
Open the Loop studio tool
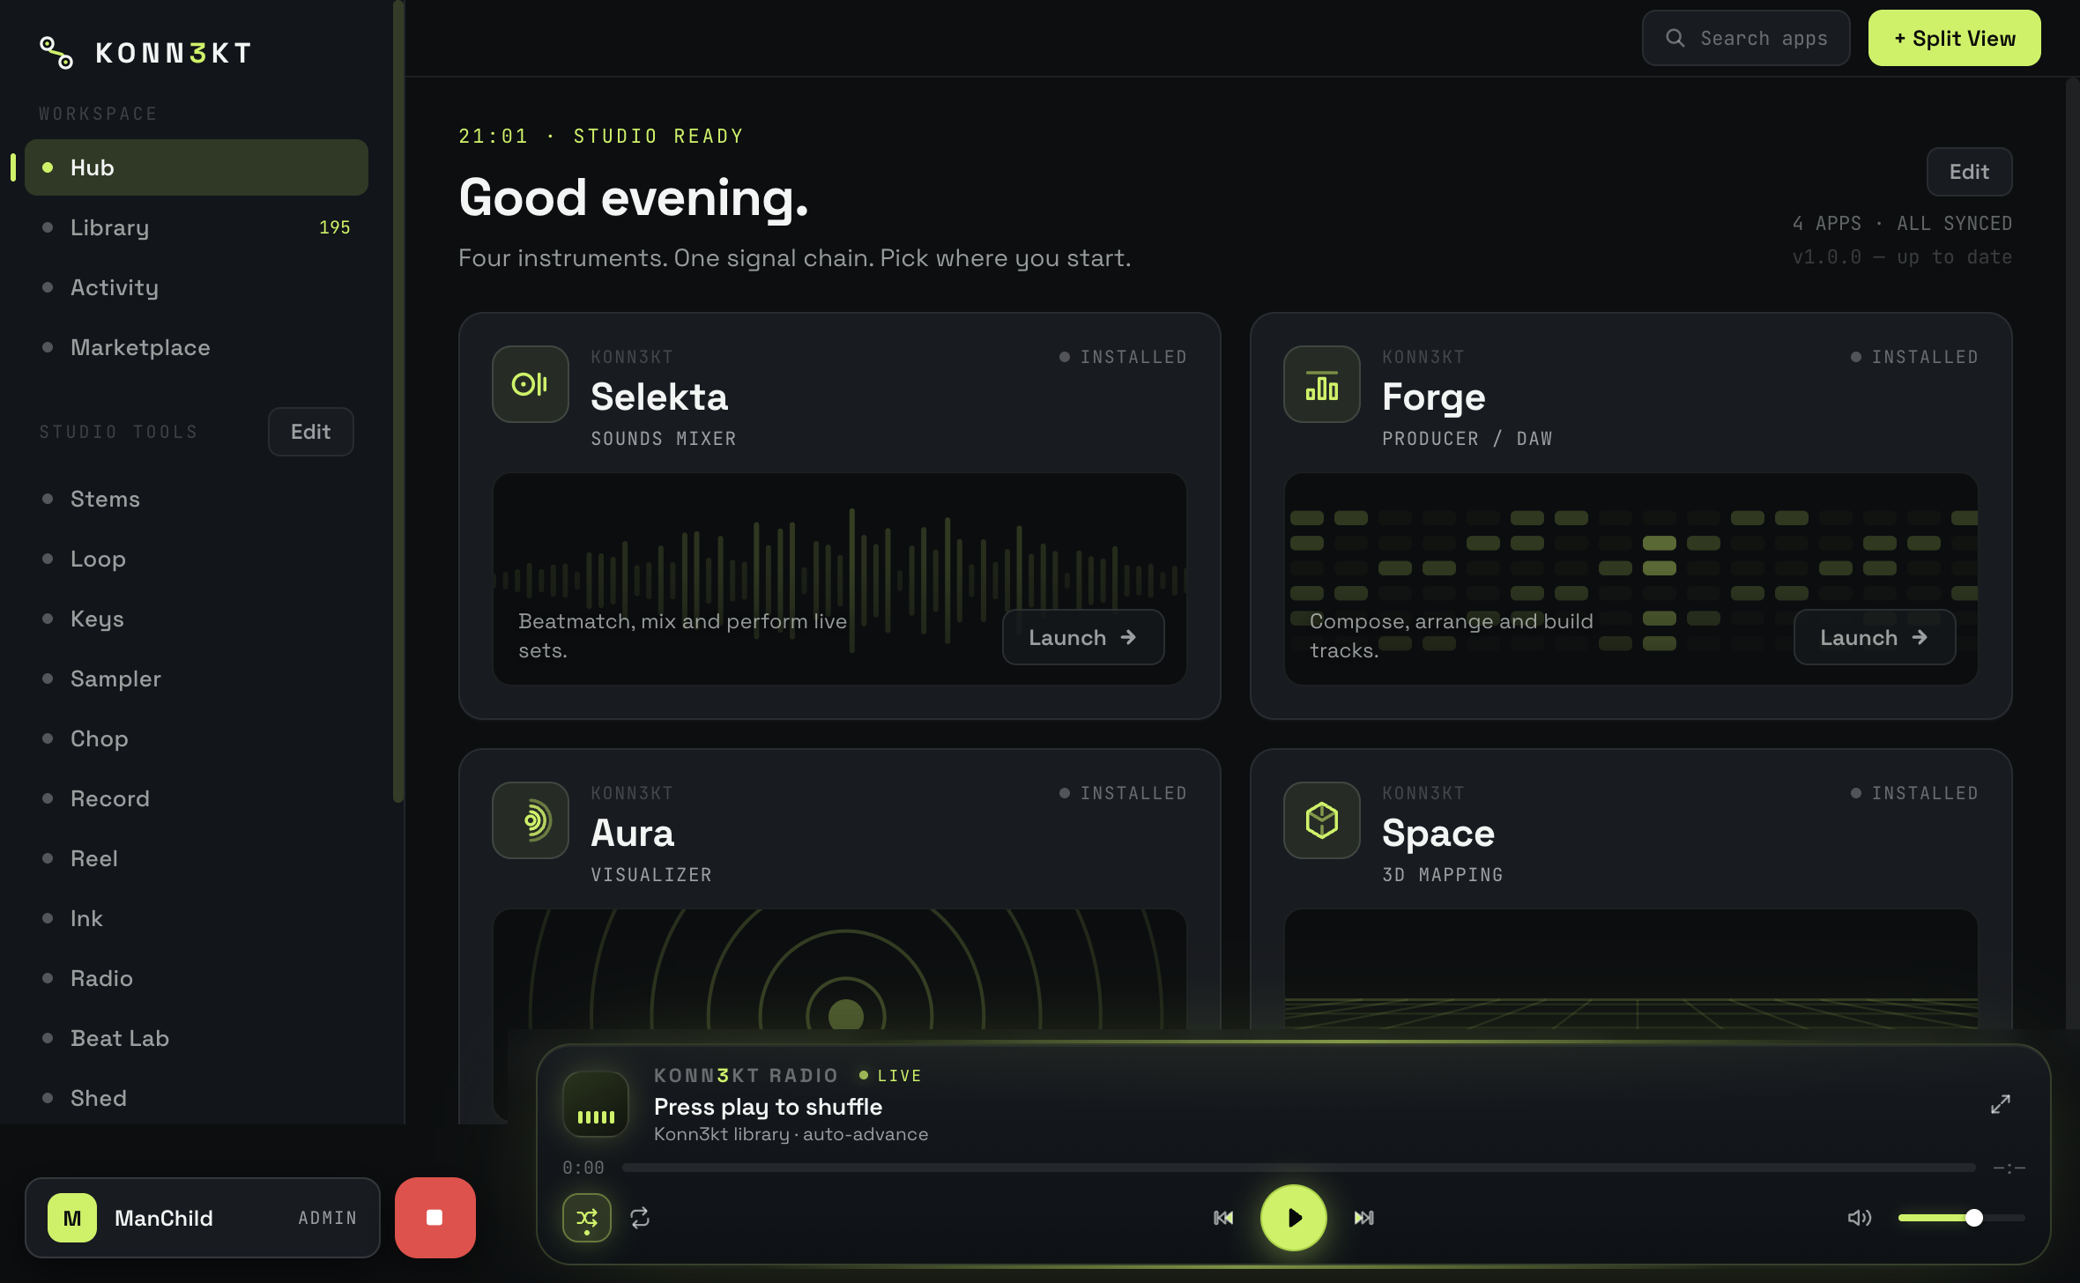[197, 559]
